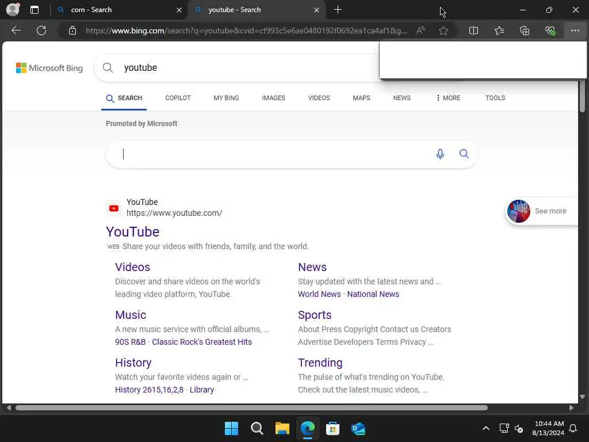Open notifications bell in system tray
589x442 pixels.
coord(573,428)
